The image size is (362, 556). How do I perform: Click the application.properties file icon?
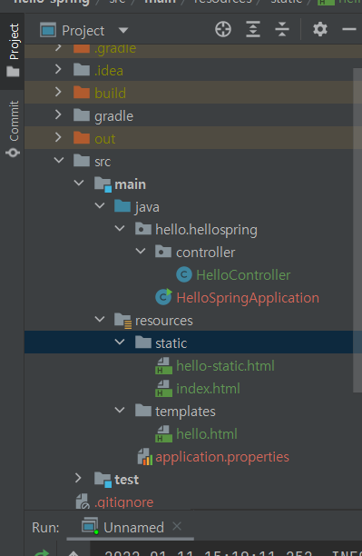click(145, 457)
